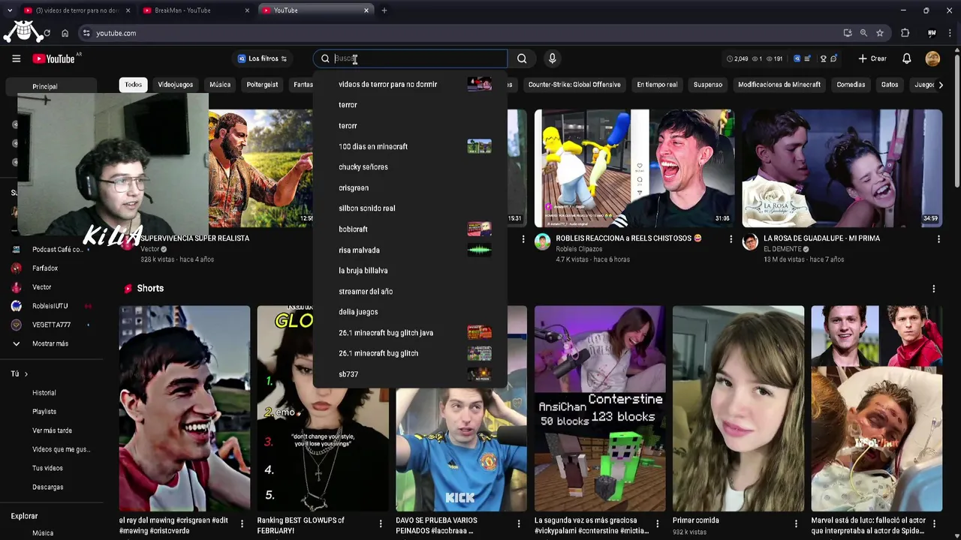Image resolution: width=961 pixels, height=540 pixels.
Task: Open ROBLEIS REACCIONA a REELS CHISTOSOS thumbnail
Action: pos(634,168)
